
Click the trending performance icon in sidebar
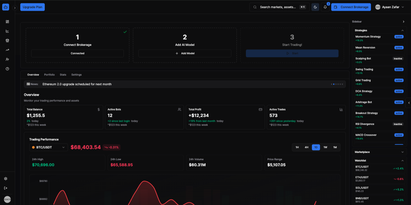[8, 50]
